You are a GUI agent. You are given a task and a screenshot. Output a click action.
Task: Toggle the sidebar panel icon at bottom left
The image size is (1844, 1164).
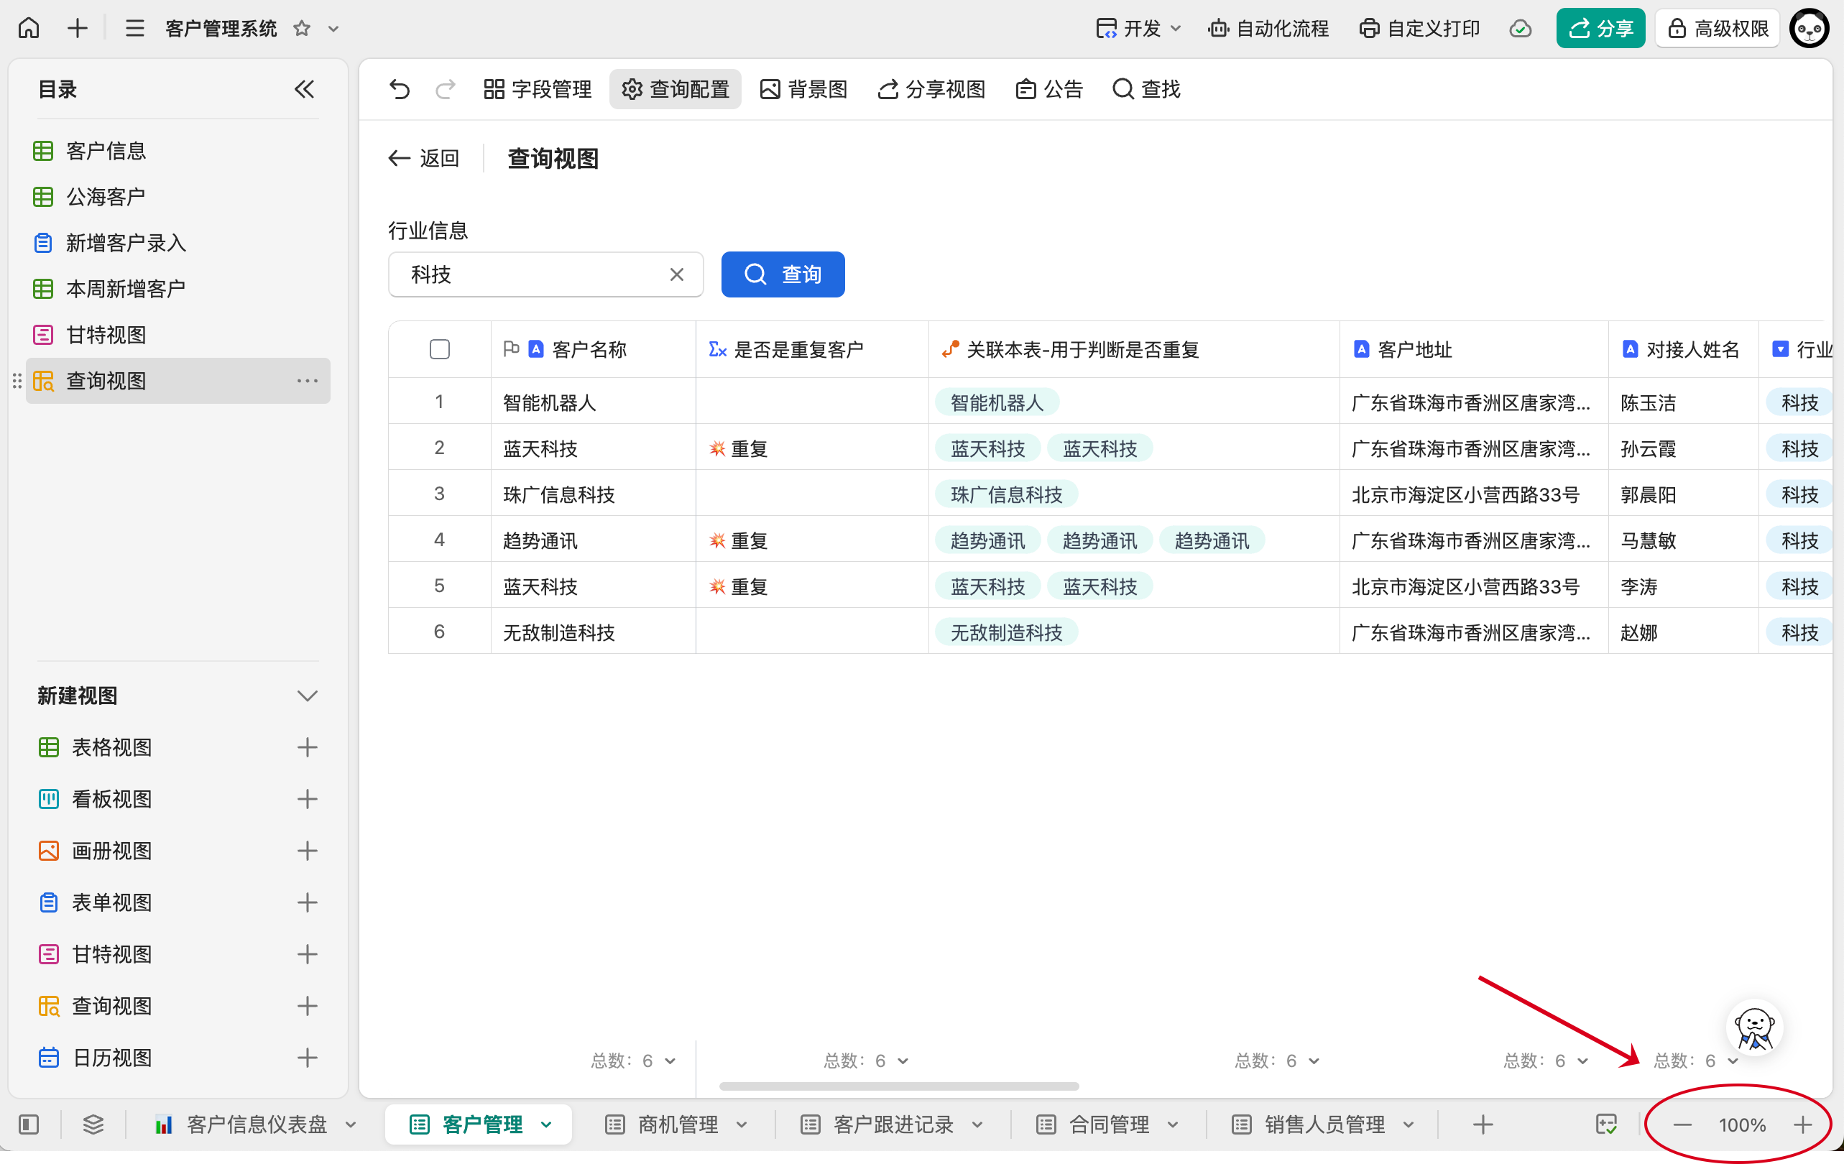coord(29,1124)
